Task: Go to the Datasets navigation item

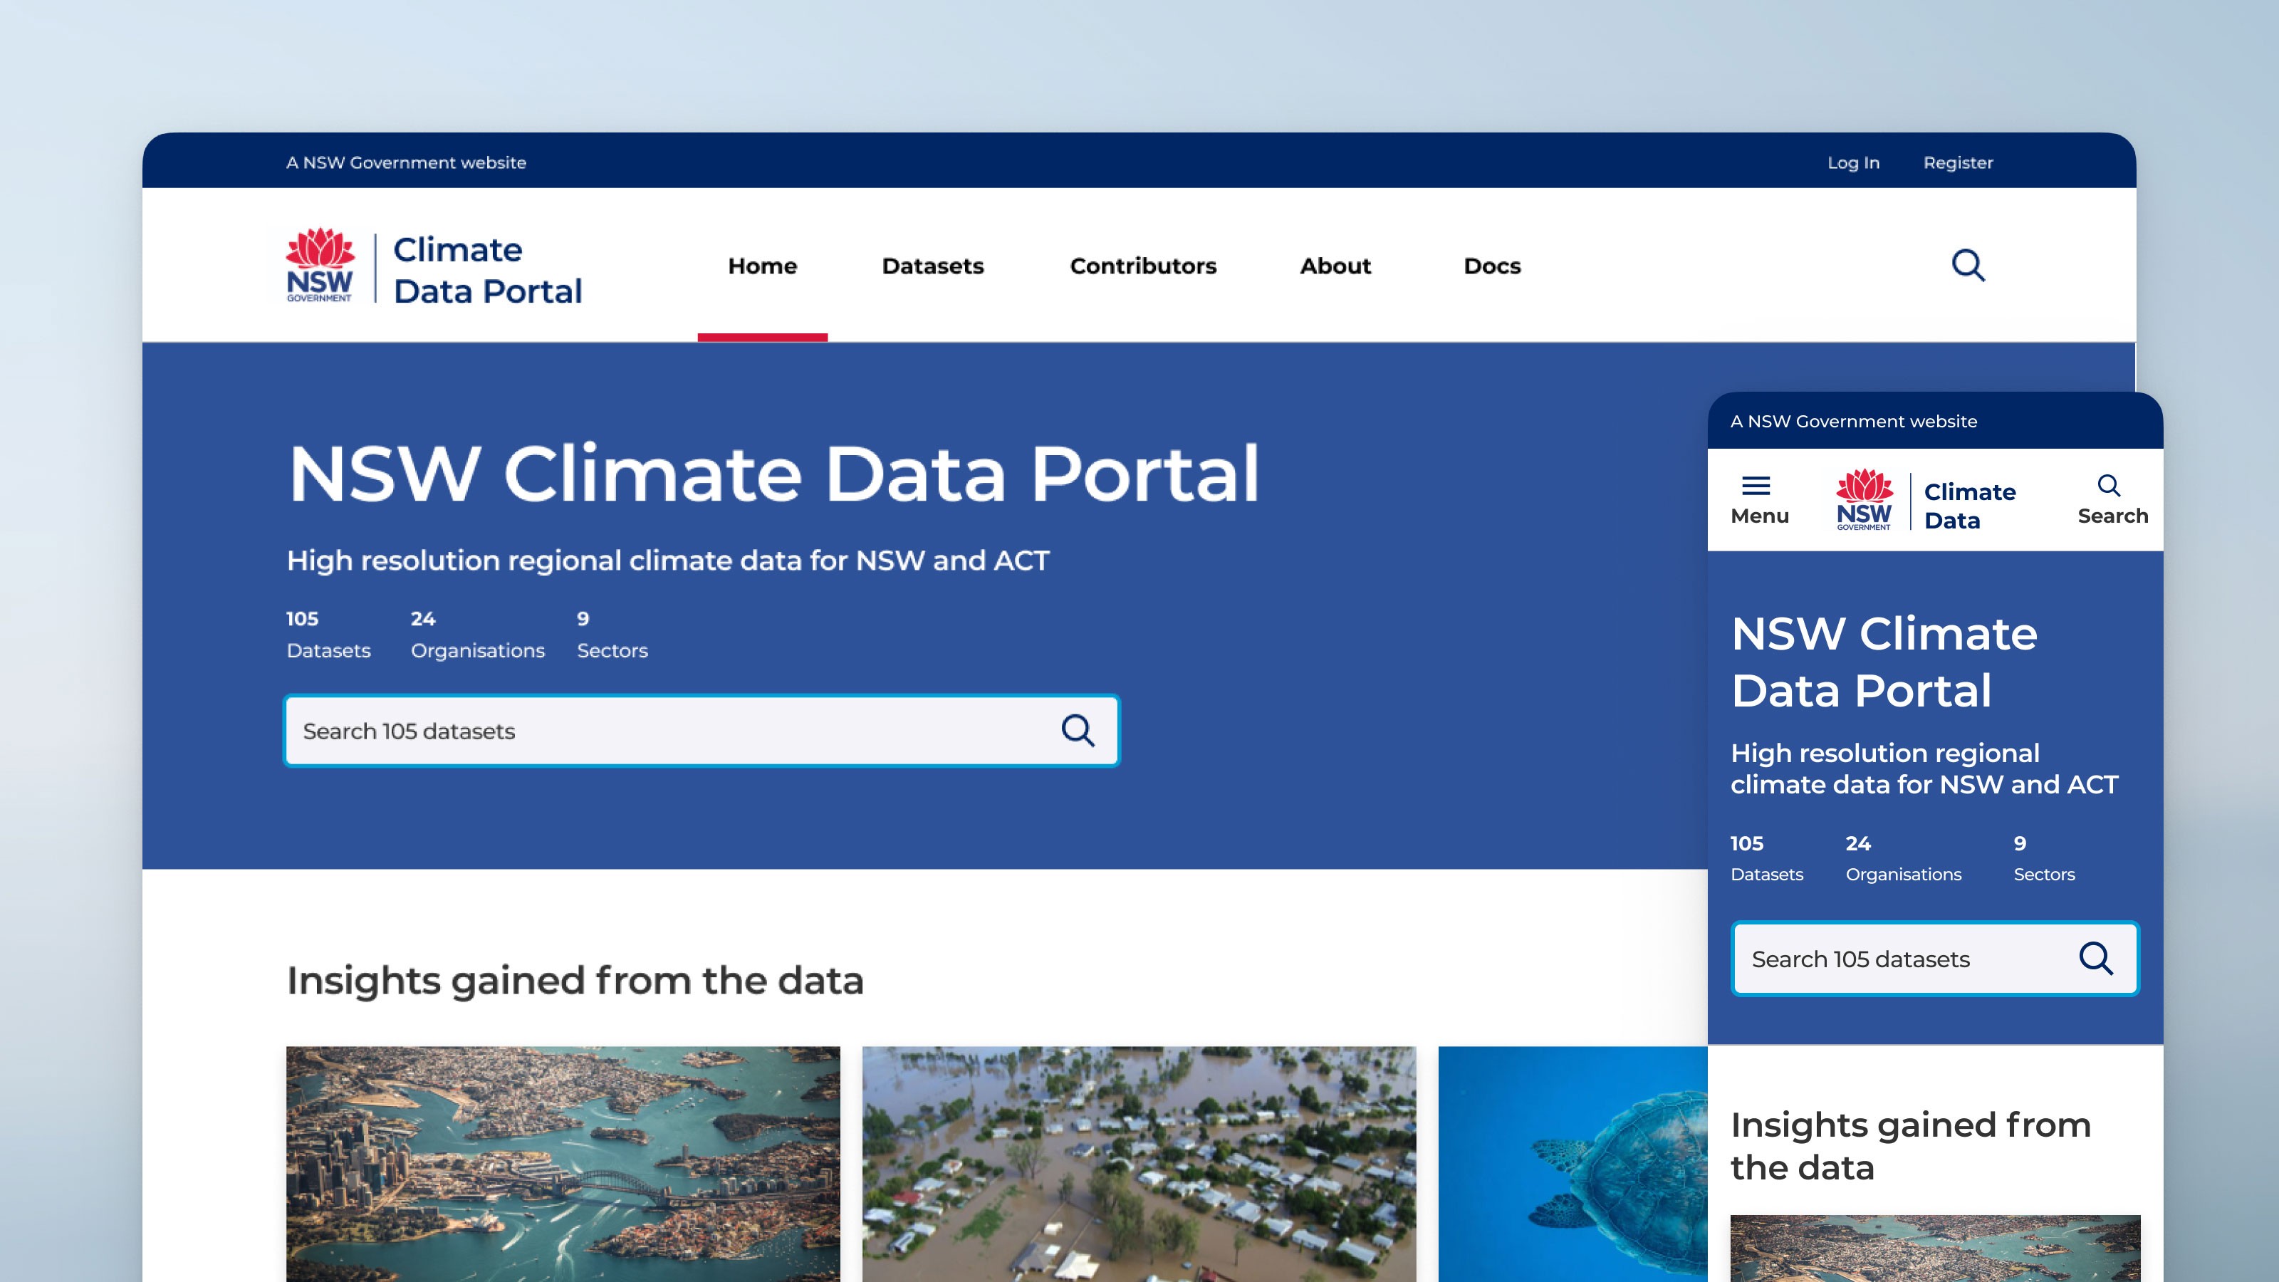Action: 932,266
